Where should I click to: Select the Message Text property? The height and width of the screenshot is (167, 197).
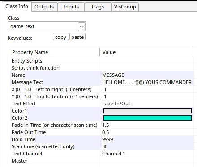27,82
